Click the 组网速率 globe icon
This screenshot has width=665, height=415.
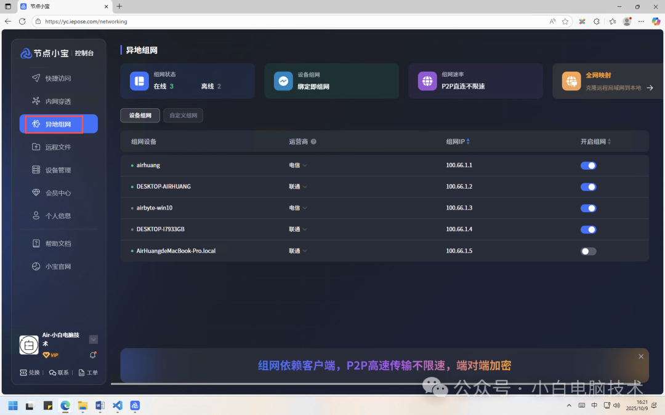coord(427,81)
